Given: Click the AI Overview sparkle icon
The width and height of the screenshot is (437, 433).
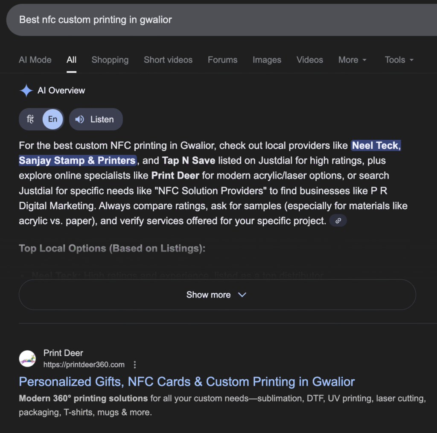Looking at the screenshot, I should [26, 90].
